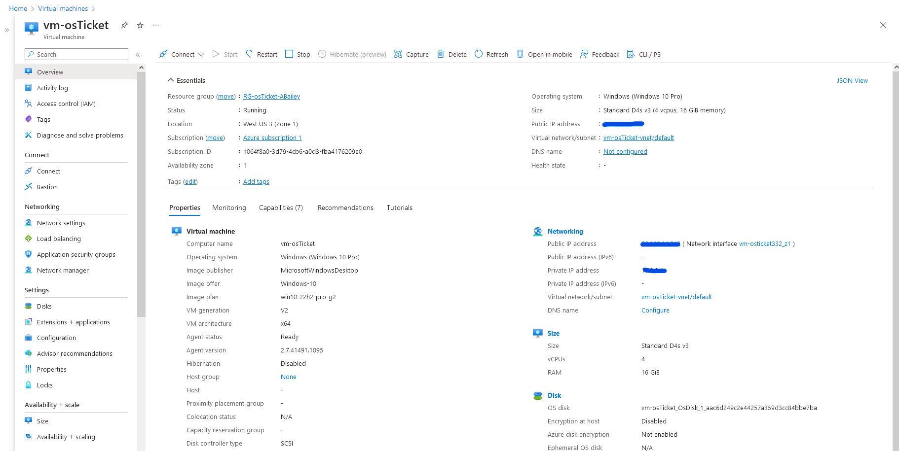The height and width of the screenshot is (451, 899).
Task: Select the Properties tab
Action: [185, 208]
